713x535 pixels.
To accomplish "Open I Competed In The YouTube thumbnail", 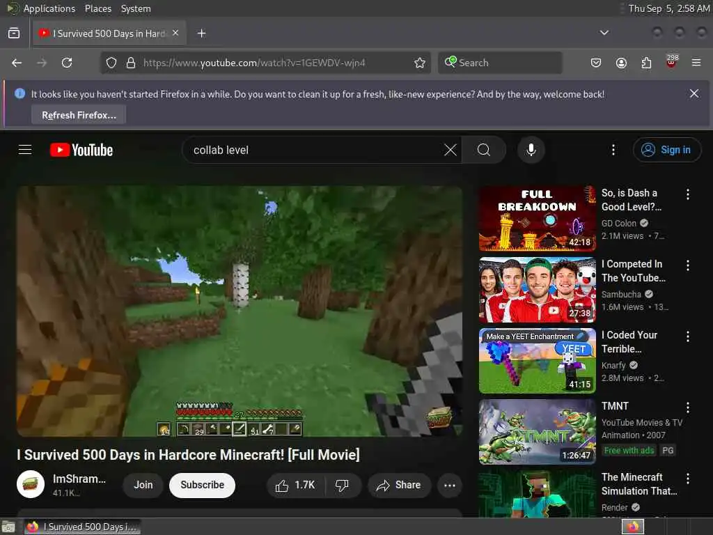I will pyautogui.click(x=537, y=289).
